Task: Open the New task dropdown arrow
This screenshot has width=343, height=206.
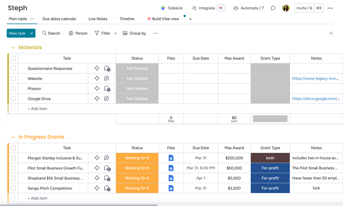Action: click(x=31, y=33)
